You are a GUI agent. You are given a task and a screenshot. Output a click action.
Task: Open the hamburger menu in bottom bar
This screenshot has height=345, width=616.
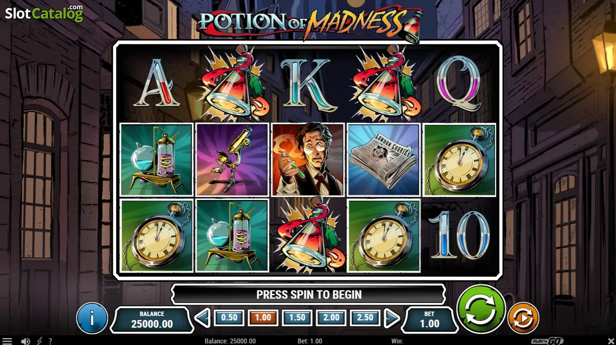7,341
